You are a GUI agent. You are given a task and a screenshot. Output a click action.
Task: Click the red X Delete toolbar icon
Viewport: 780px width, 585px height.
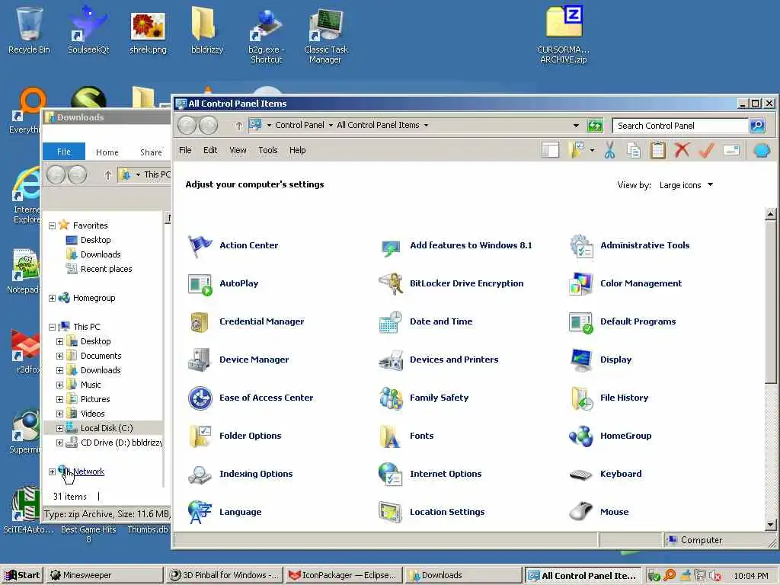click(x=682, y=150)
